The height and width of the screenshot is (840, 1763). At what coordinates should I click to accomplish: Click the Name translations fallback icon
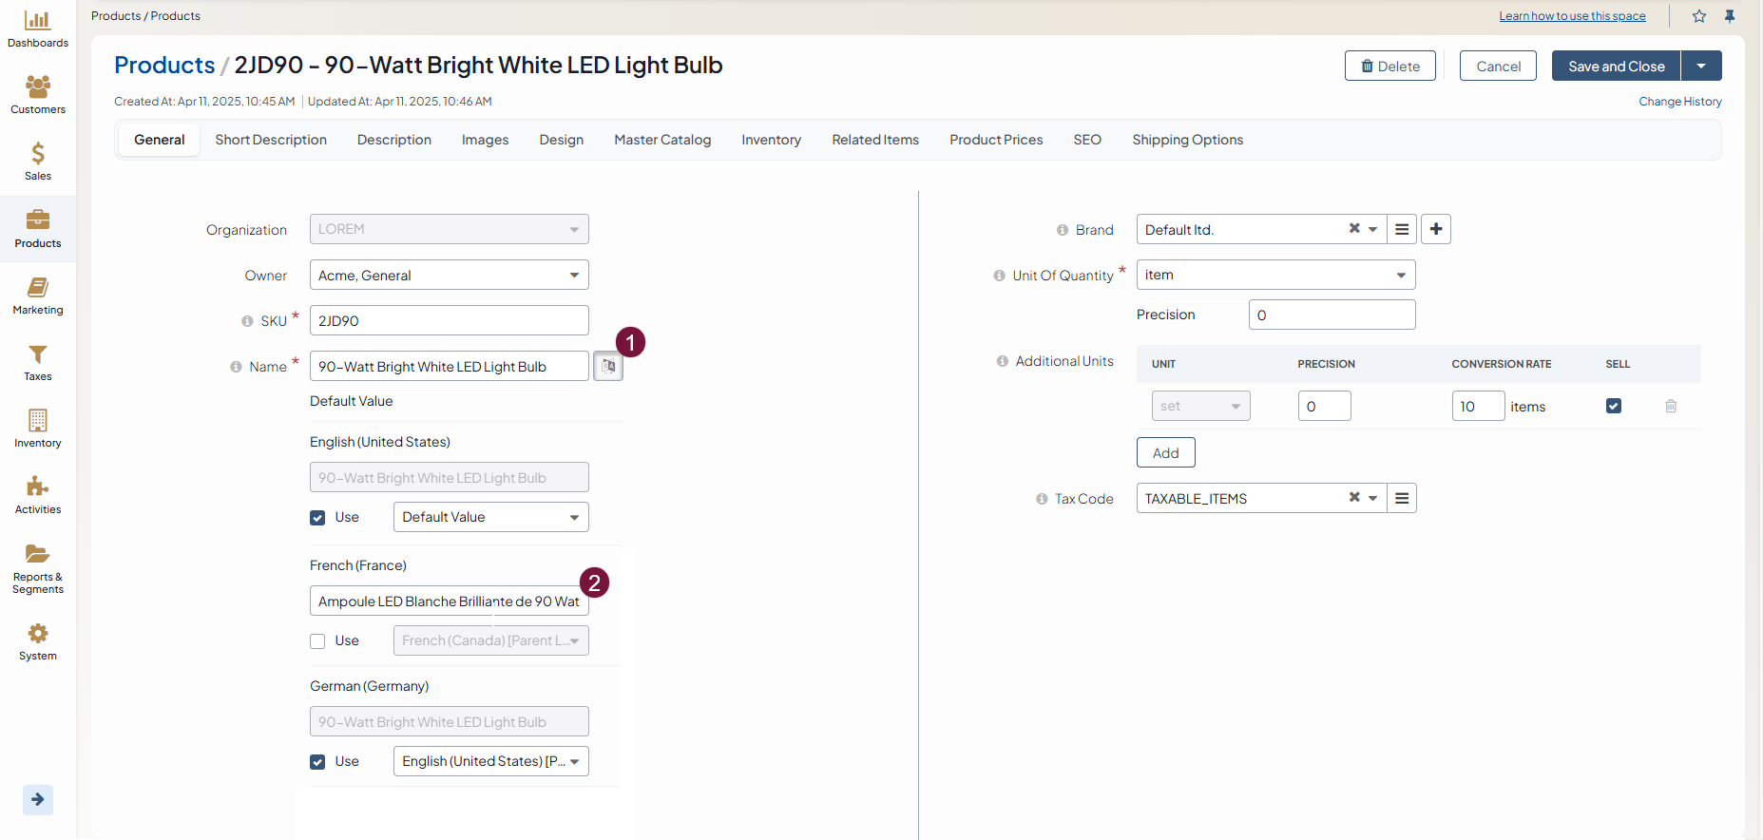tap(608, 367)
